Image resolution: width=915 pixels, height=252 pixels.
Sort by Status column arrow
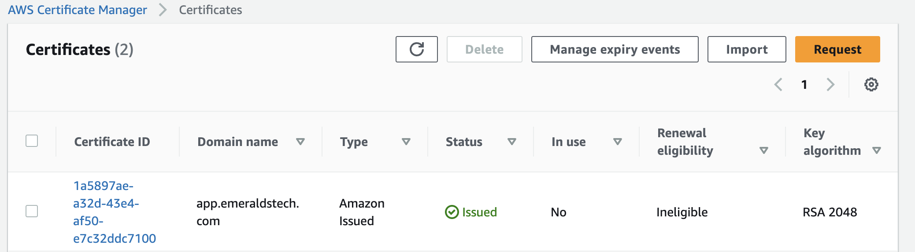click(x=511, y=142)
